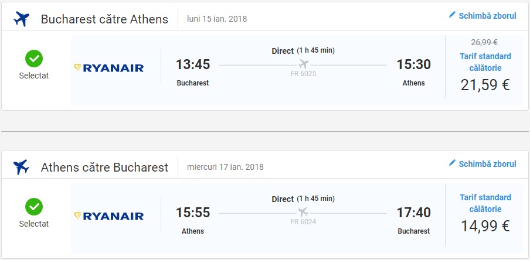Click the 17:40 arrival time

[413, 213]
